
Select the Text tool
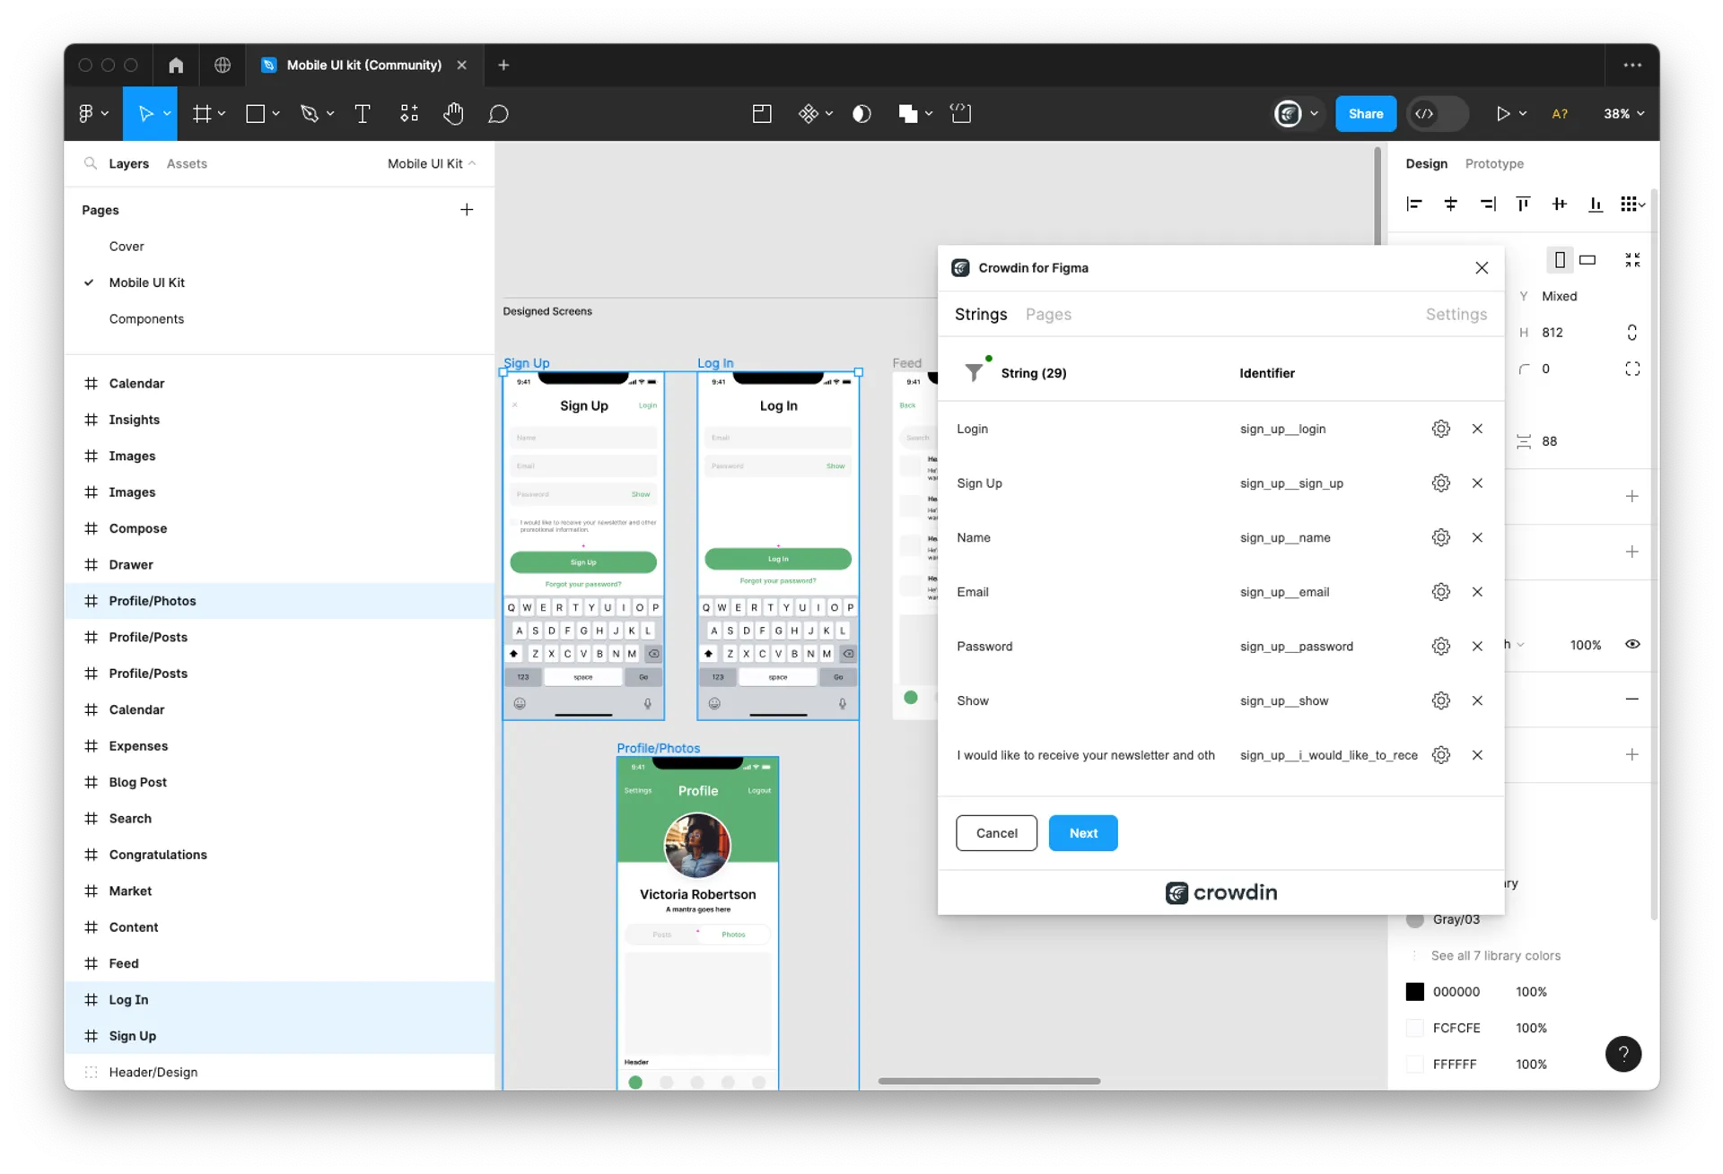pyautogui.click(x=363, y=113)
